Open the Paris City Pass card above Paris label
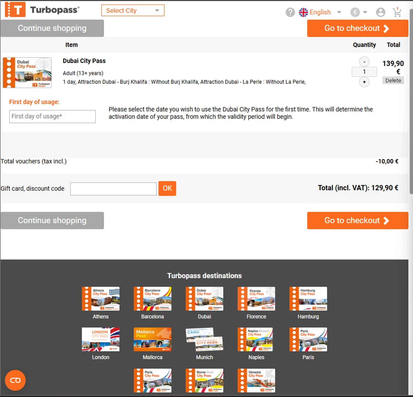Image resolution: width=413 pixels, height=397 pixels. (308, 339)
